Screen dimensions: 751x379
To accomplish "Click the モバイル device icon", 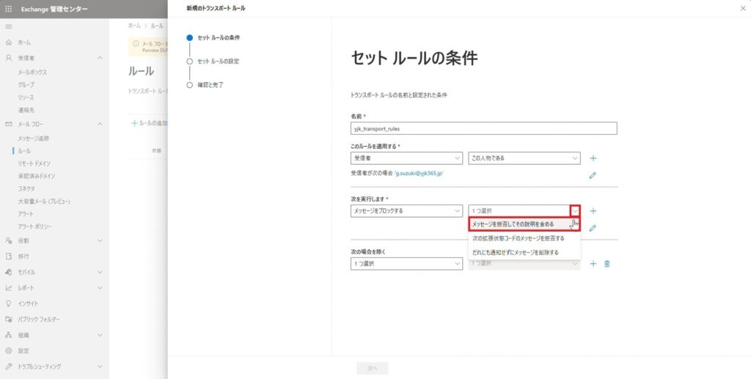I will tap(9, 272).
